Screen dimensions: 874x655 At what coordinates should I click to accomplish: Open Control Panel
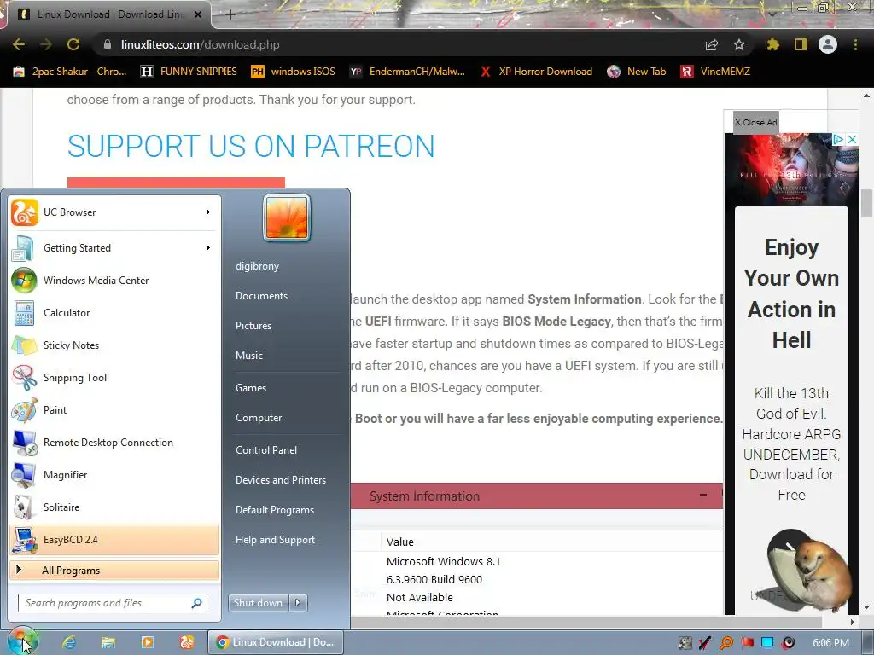click(266, 450)
